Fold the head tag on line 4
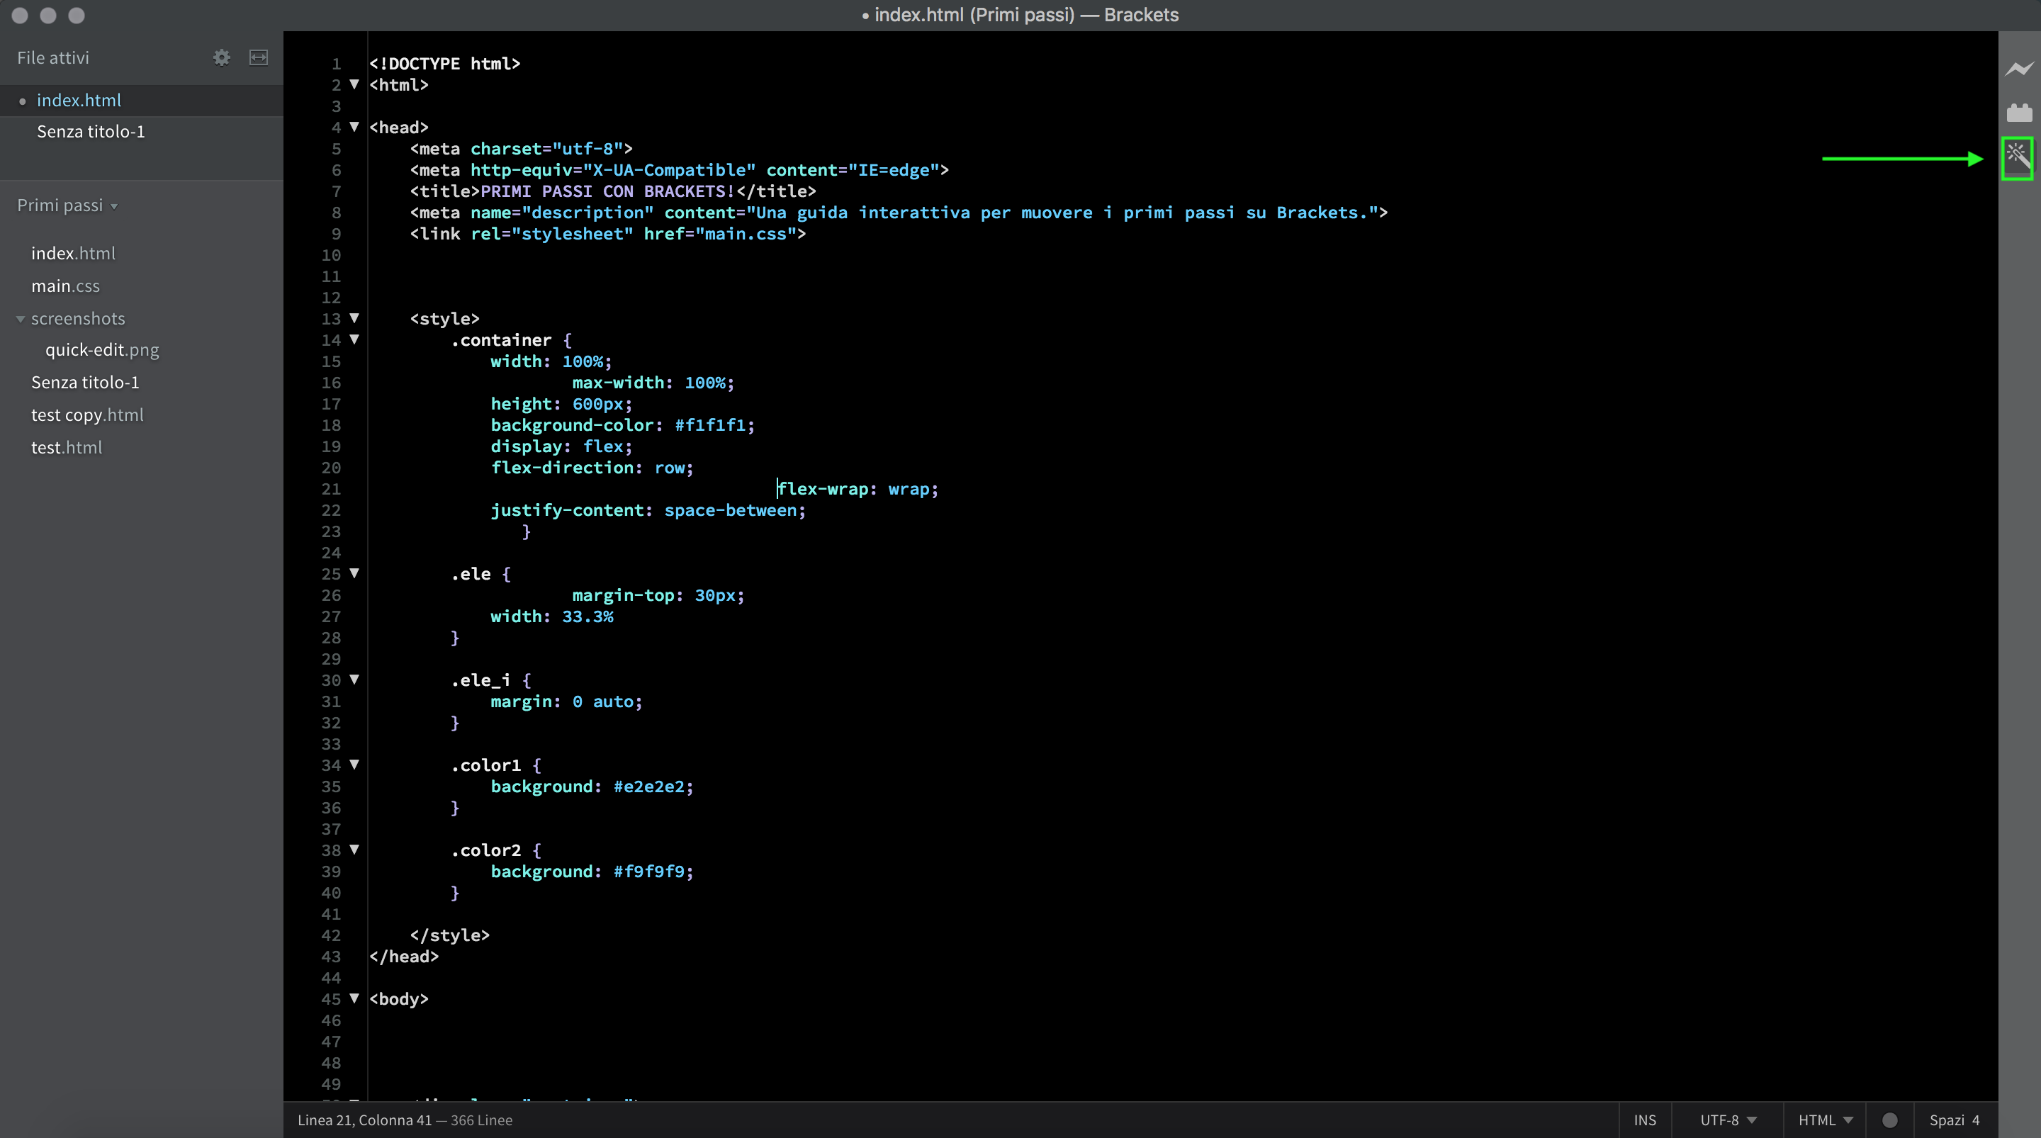 [x=354, y=127]
